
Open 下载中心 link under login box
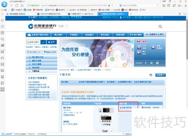tap(37, 47)
